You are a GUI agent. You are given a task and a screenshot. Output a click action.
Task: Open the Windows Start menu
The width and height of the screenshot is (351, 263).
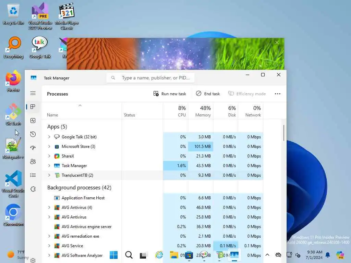[x=113, y=255]
